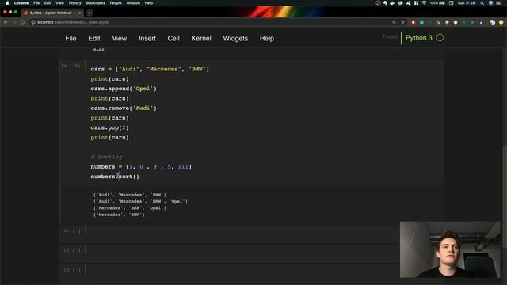507x285 pixels.
Task: Click the browser back arrow
Action: pyautogui.click(x=6, y=22)
